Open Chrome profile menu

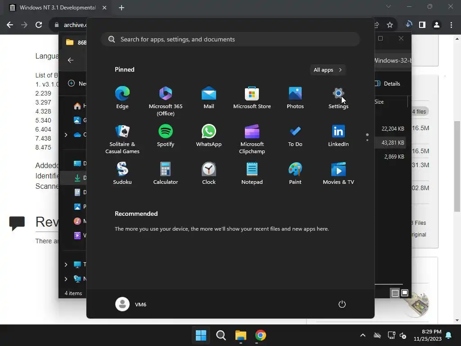(x=437, y=25)
